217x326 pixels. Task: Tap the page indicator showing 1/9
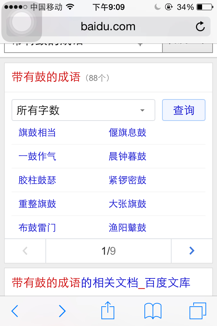(108, 251)
